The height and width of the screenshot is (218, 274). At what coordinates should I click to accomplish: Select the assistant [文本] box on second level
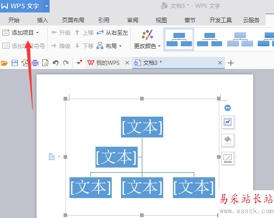116,157
